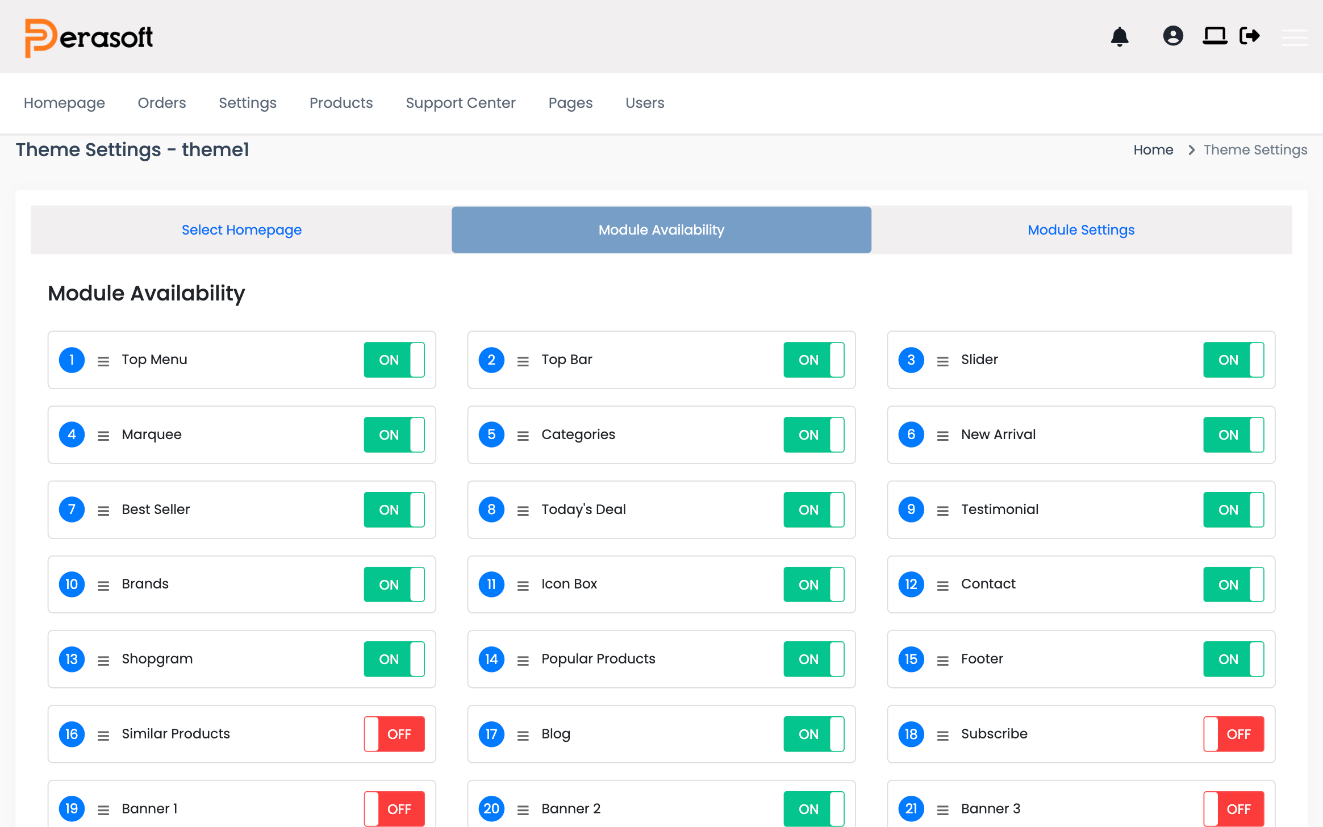Open the Products menu
Screen dimensions: 1323x827
pos(341,103)
